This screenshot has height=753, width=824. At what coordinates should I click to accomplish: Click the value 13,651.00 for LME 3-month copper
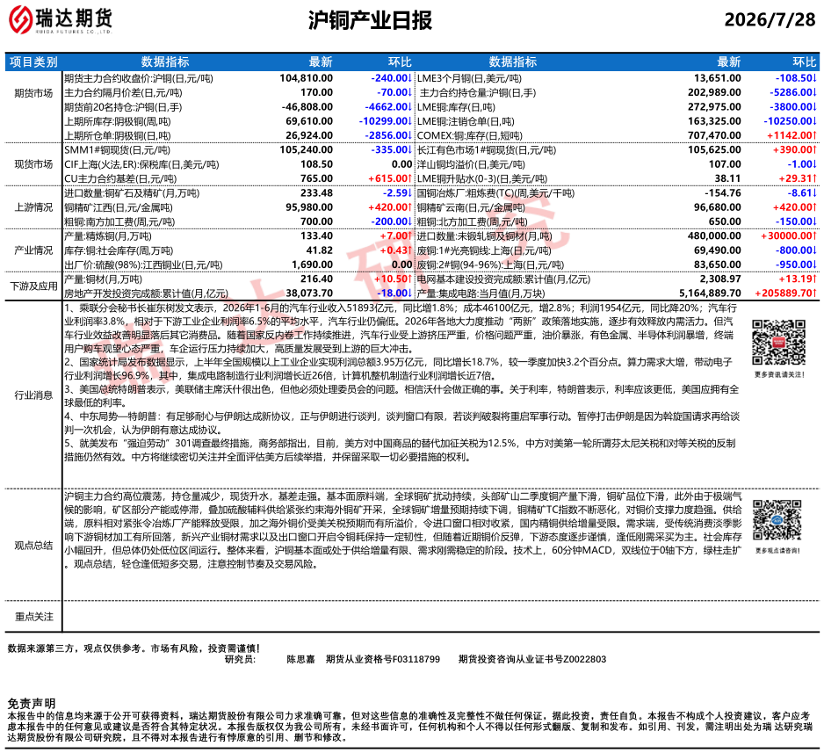click(x=718, y=78)
